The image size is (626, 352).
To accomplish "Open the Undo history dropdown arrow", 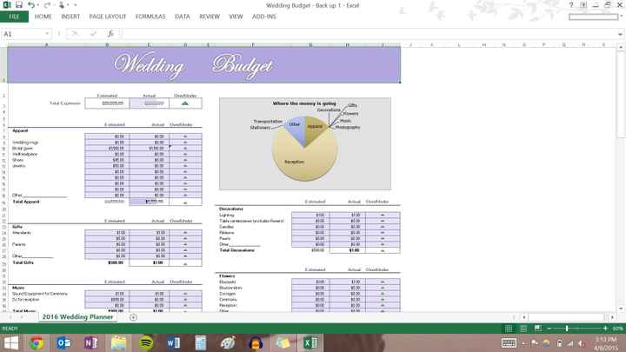I will click(x=38, y=5).
